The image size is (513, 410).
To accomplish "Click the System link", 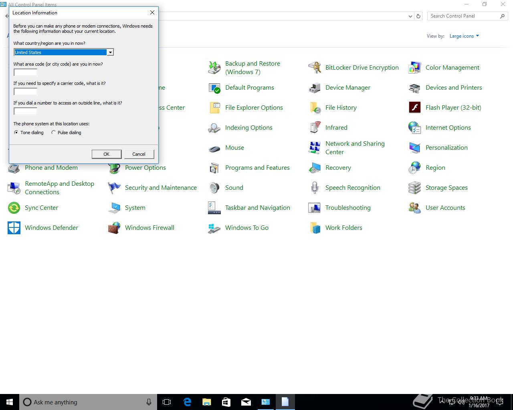I will pyautogui.click(x=135, y=208).
